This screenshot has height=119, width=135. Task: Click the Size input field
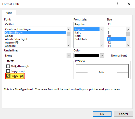pos(119,24)
